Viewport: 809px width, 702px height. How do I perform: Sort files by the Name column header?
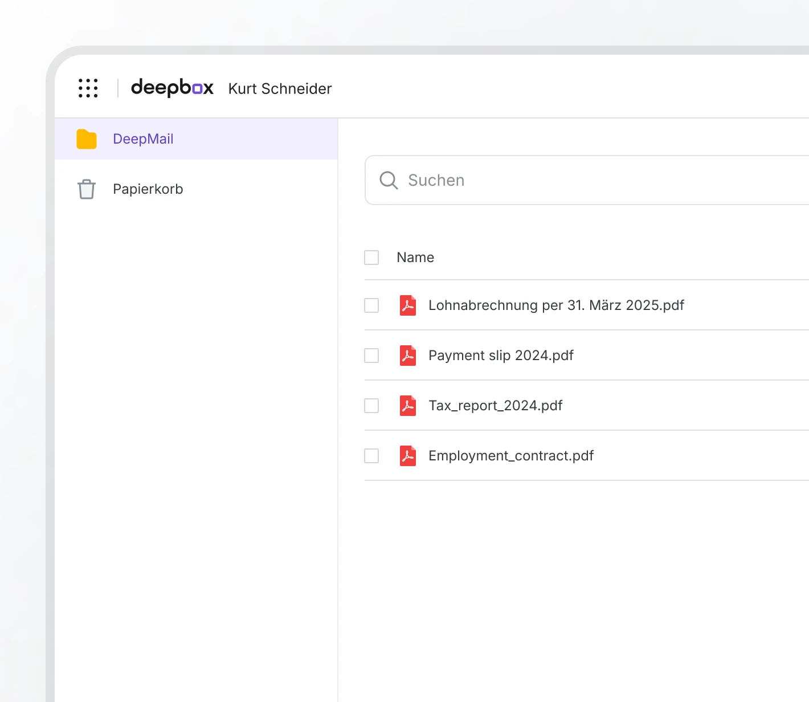coord(415,258)
